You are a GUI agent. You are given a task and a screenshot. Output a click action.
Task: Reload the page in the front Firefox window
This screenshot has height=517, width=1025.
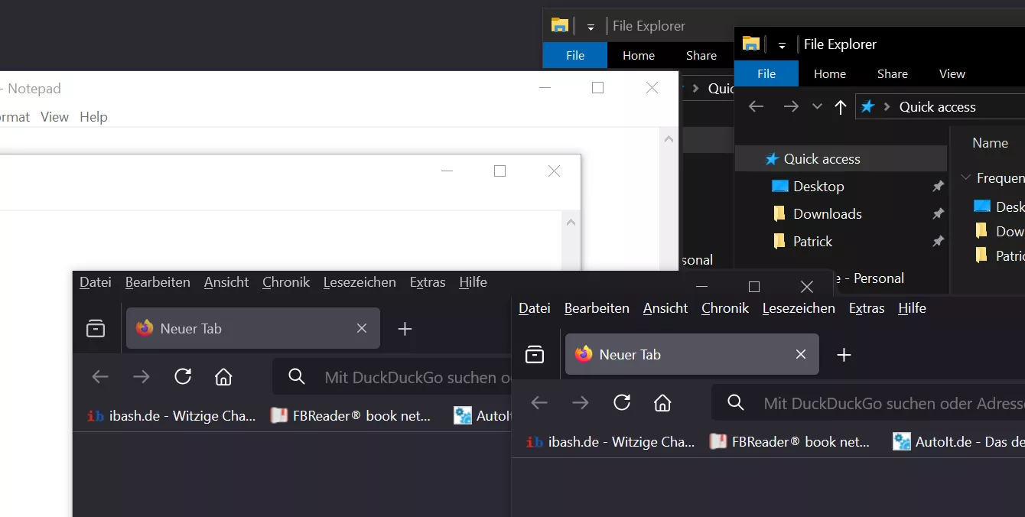[x=622, y=402]
